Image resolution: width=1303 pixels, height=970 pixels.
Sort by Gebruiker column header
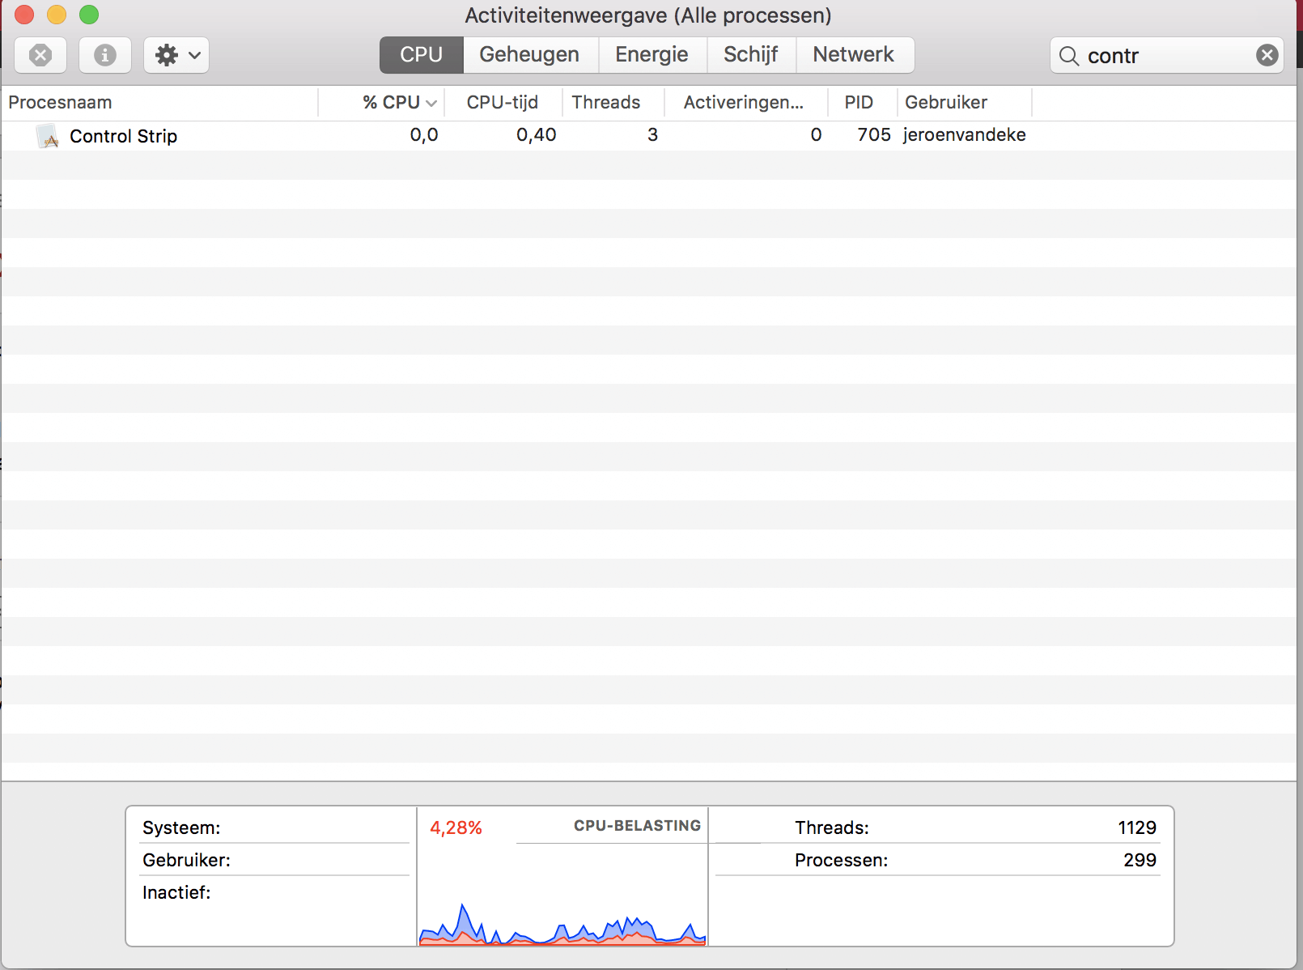click(965, 103)
